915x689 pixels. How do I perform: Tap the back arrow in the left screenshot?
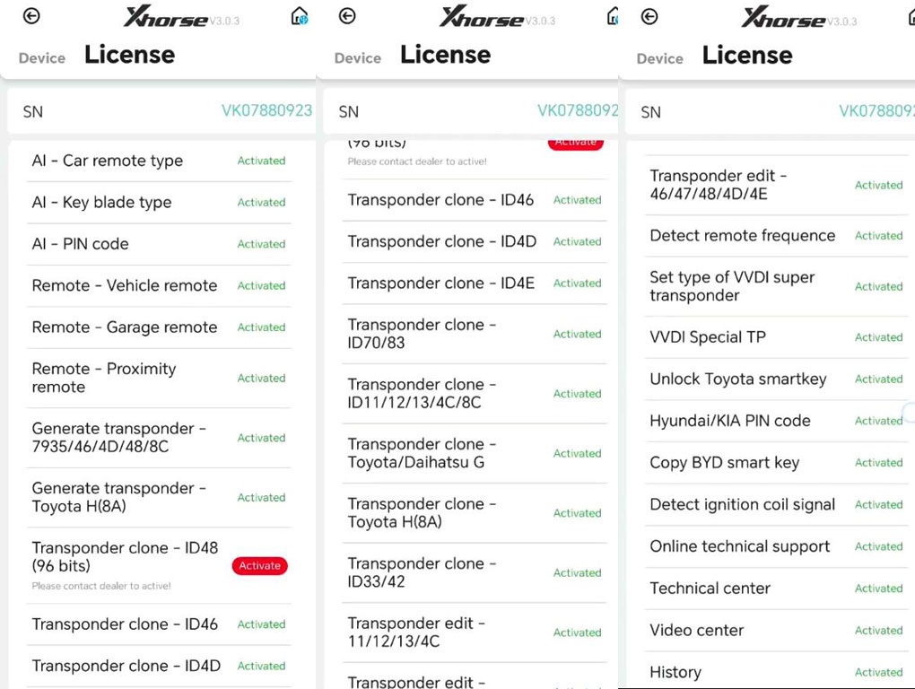click(x=31, y=16)
